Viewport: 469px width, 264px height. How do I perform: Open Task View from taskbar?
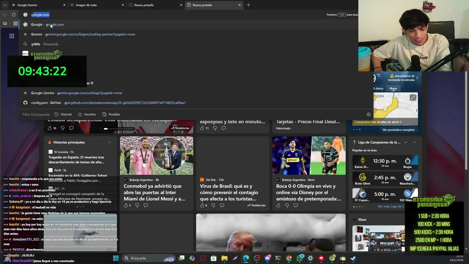[181, 258]
